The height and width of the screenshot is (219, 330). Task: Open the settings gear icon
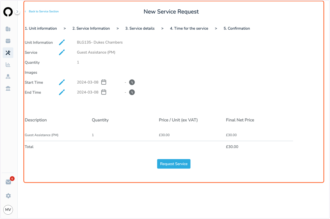click(8, 196)
